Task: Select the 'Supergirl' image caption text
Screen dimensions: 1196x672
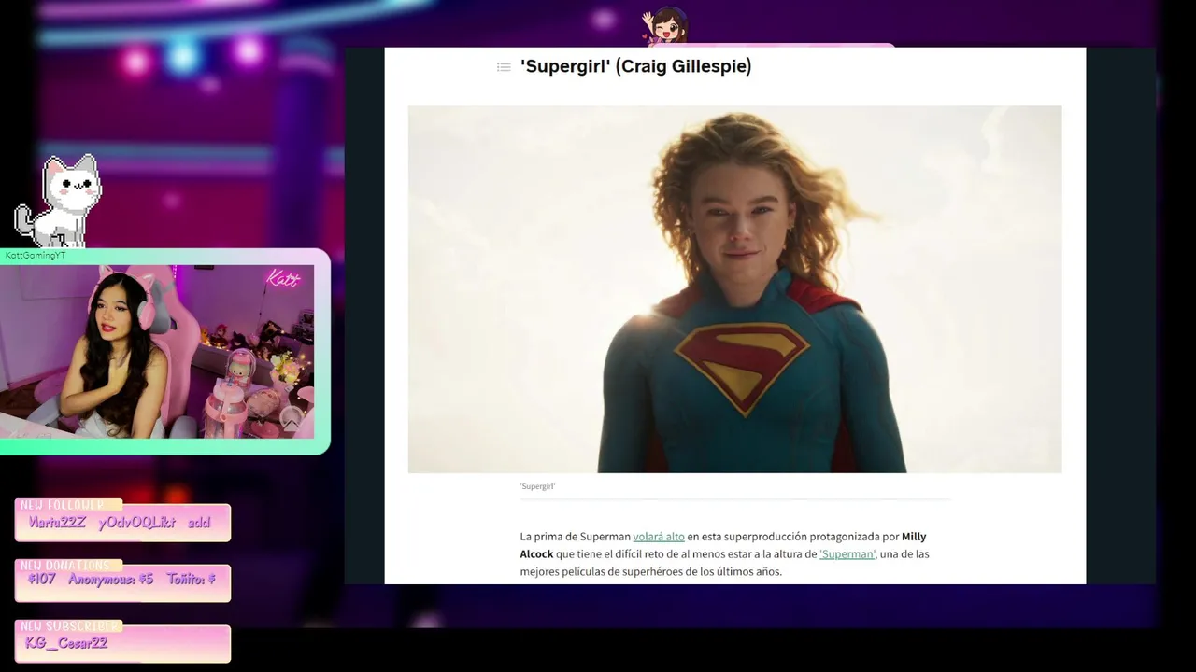Action: pyautogui.click(x=537, y=486)
